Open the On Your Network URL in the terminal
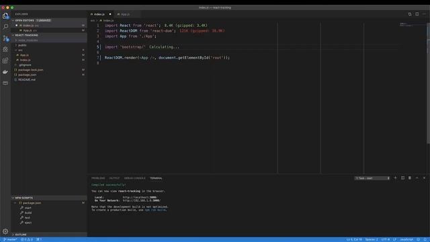430x242 pixels. (x=142, y=200)
